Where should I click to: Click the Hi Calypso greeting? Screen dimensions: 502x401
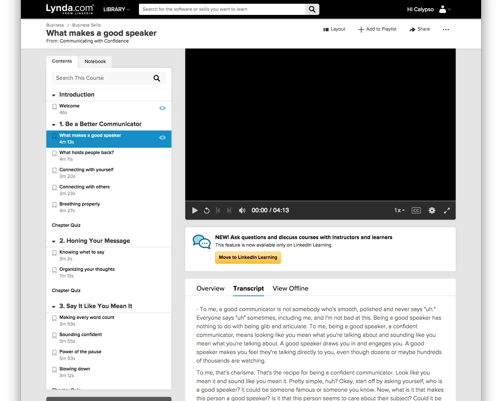[x=420, y=9]
